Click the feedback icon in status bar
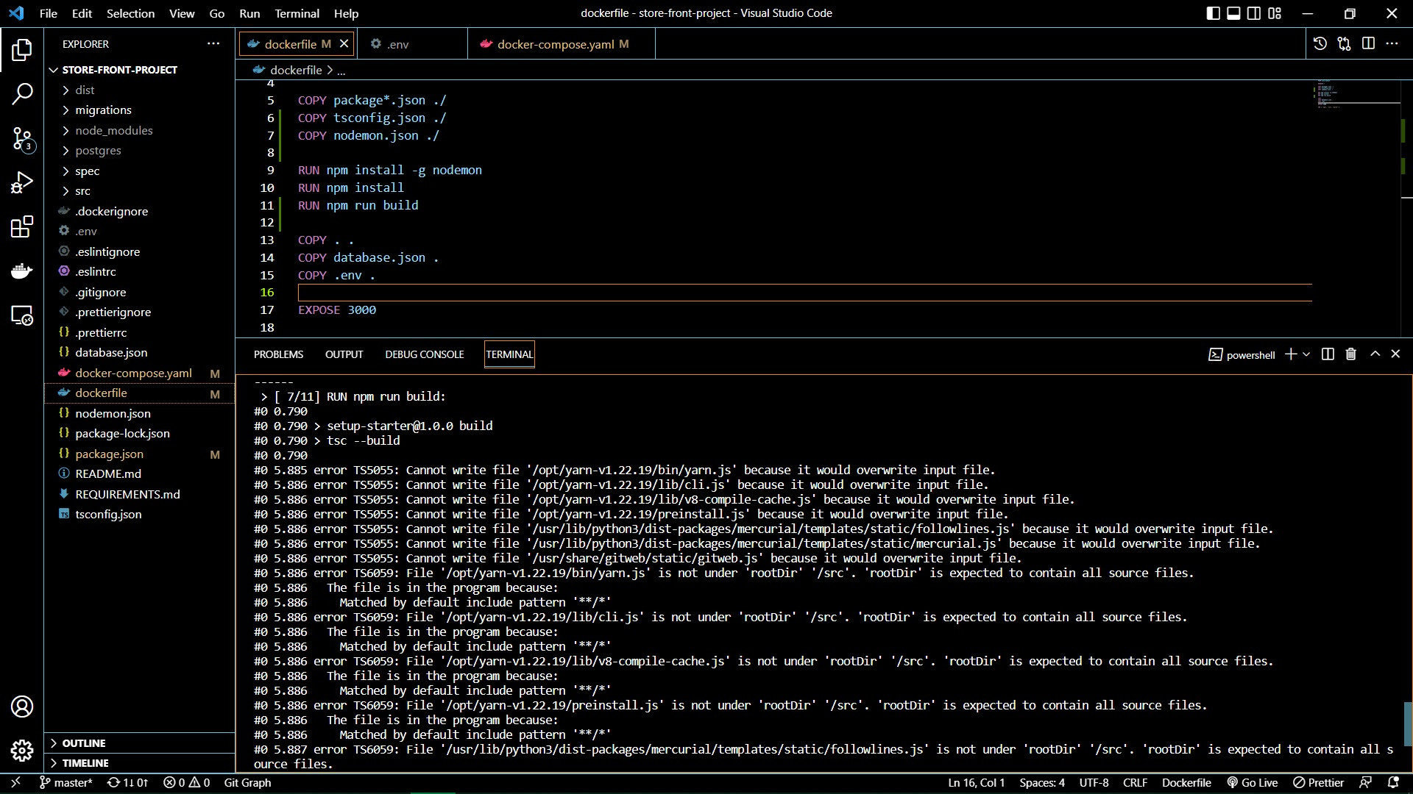 pos(1365,783)
